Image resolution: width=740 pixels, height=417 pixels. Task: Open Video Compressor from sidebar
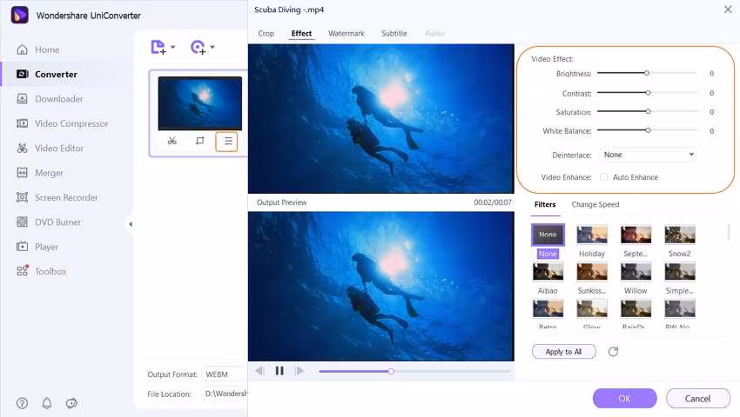coord(62,123)
